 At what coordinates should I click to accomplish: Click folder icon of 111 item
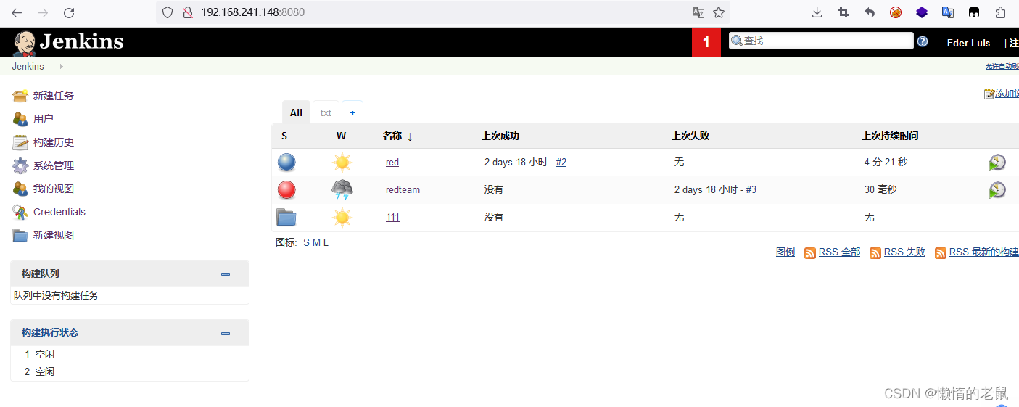pos(286,217)
